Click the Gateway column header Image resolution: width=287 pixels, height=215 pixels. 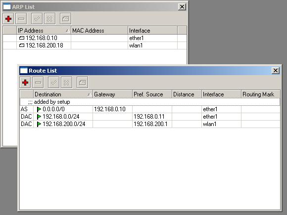[x=112, y=94]
